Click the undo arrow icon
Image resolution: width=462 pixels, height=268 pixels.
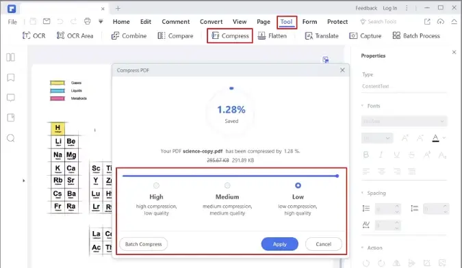(60, 21)
